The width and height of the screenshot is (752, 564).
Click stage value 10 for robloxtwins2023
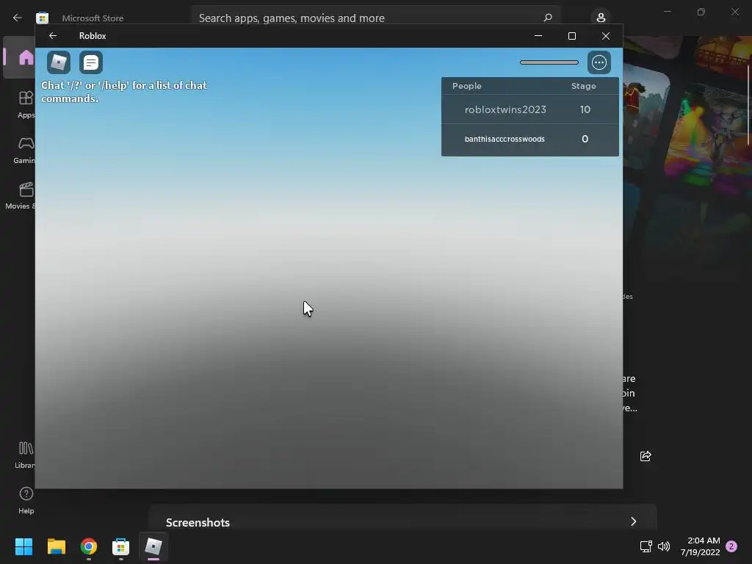(585, 110)
